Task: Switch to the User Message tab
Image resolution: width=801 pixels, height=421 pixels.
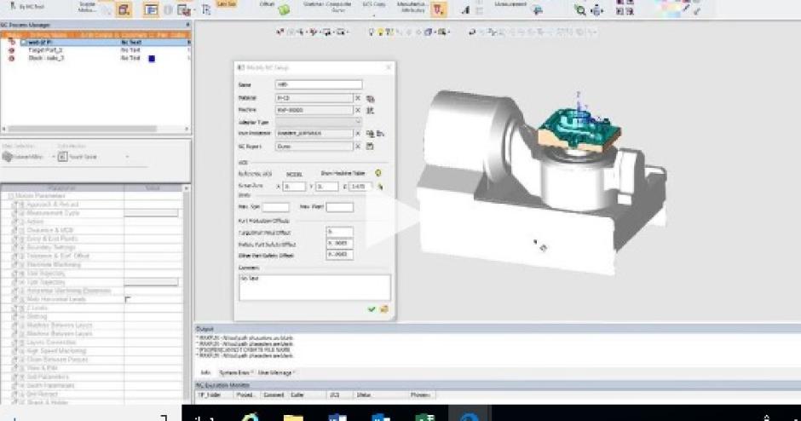Action: [x=277, y=372]
